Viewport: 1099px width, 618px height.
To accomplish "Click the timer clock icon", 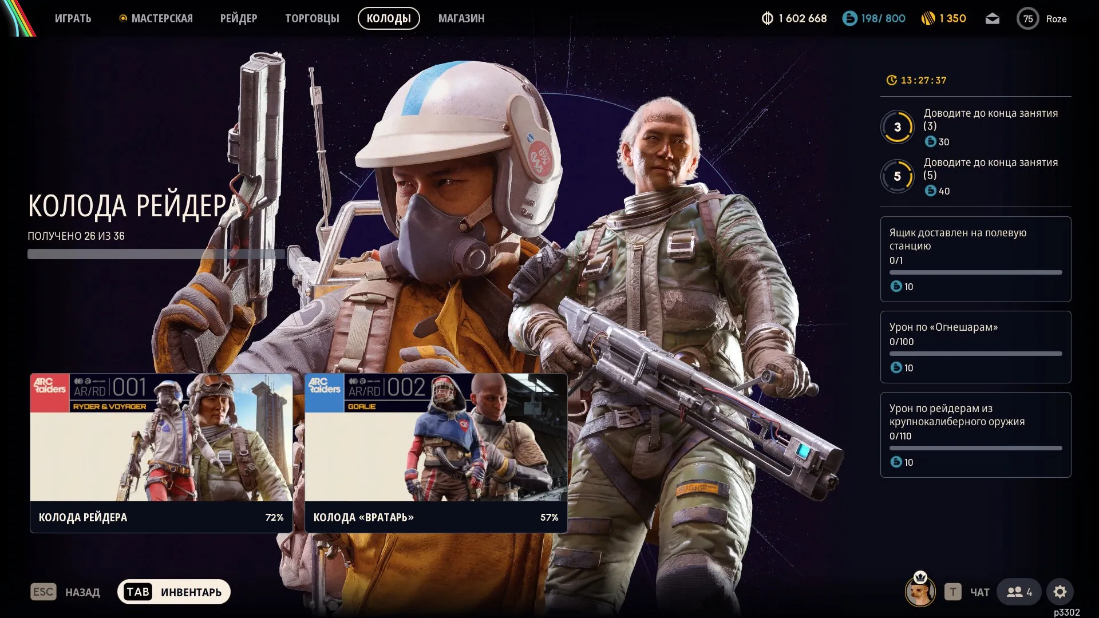I will tap(891, 80).
